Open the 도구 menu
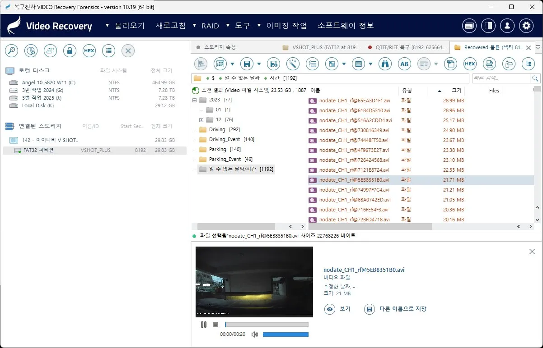 point(243,26)
